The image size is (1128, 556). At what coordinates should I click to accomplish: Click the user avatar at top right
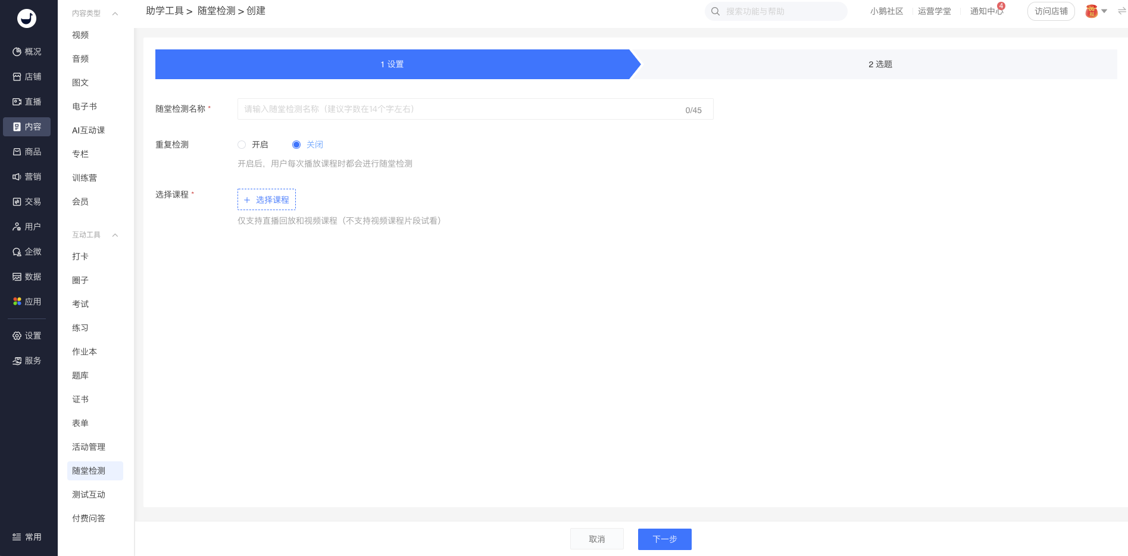(x=1091, y=11)
